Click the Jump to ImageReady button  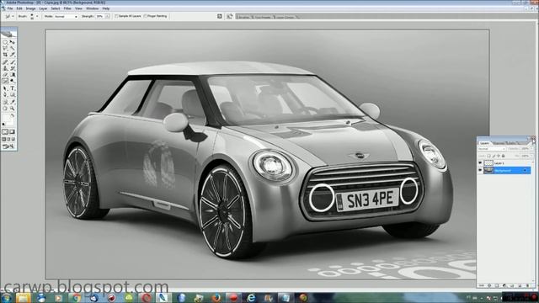(9, 146)
